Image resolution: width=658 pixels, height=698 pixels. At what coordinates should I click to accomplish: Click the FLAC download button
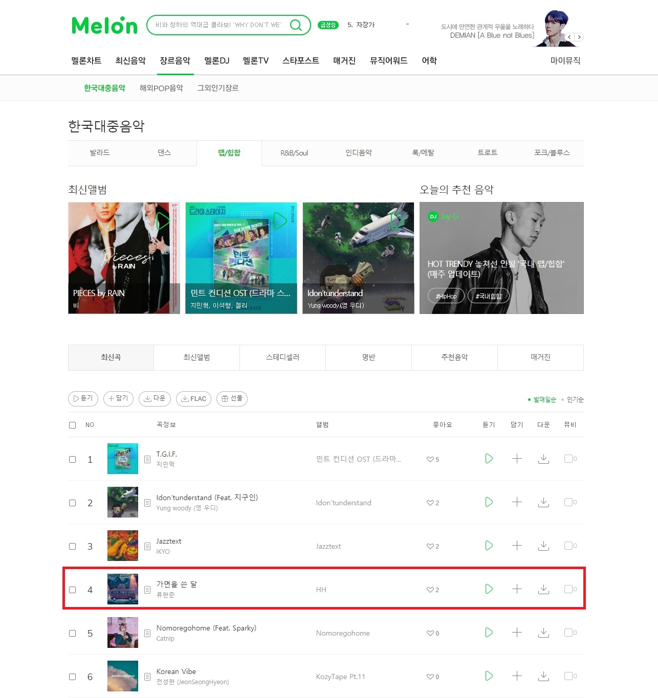193,399
